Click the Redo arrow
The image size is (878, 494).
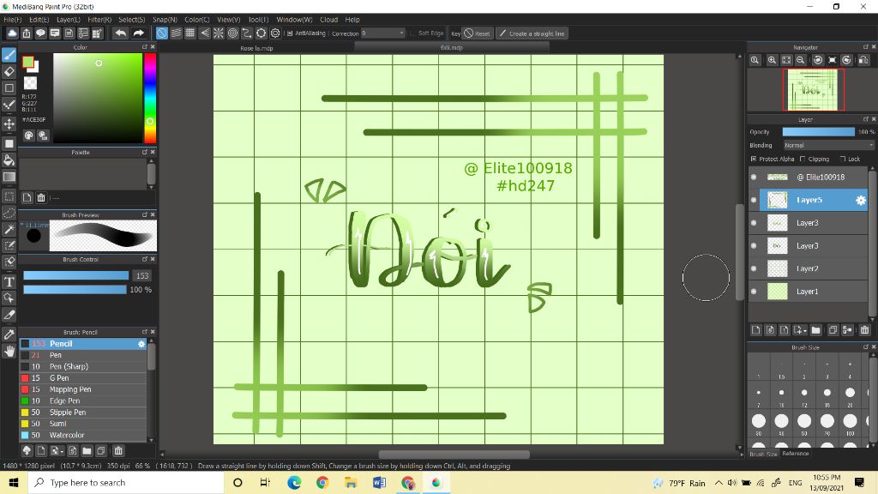138,33
